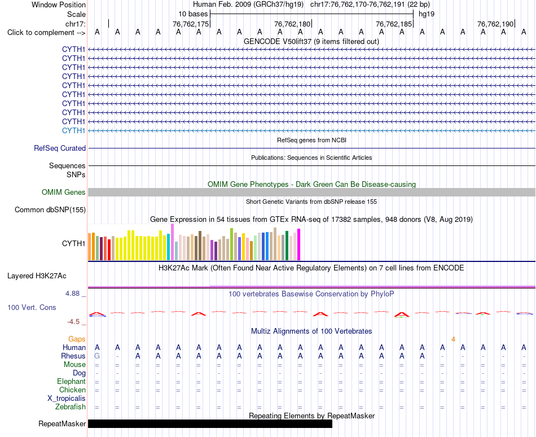
Task: Click the 'G' base in the Rhesus row
Action: (97, 356)
